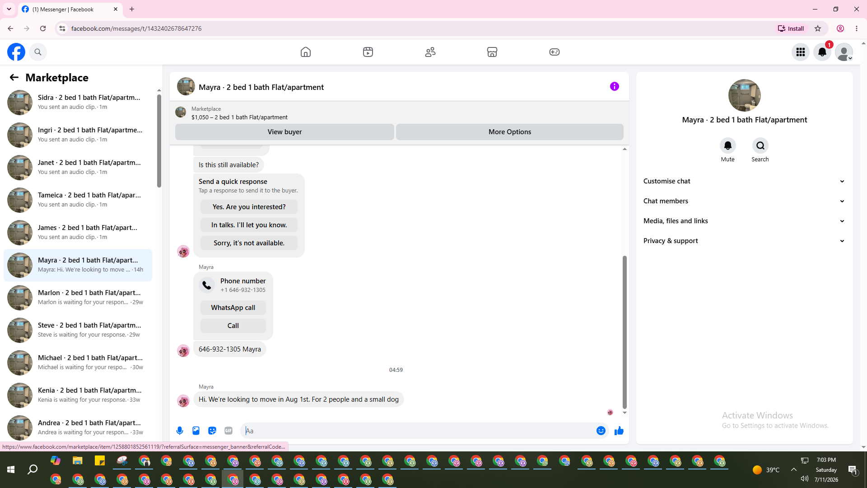Click the conversation list scrollbar
The height and width of the screenshot is (488, 867).
tap(159, 140)
